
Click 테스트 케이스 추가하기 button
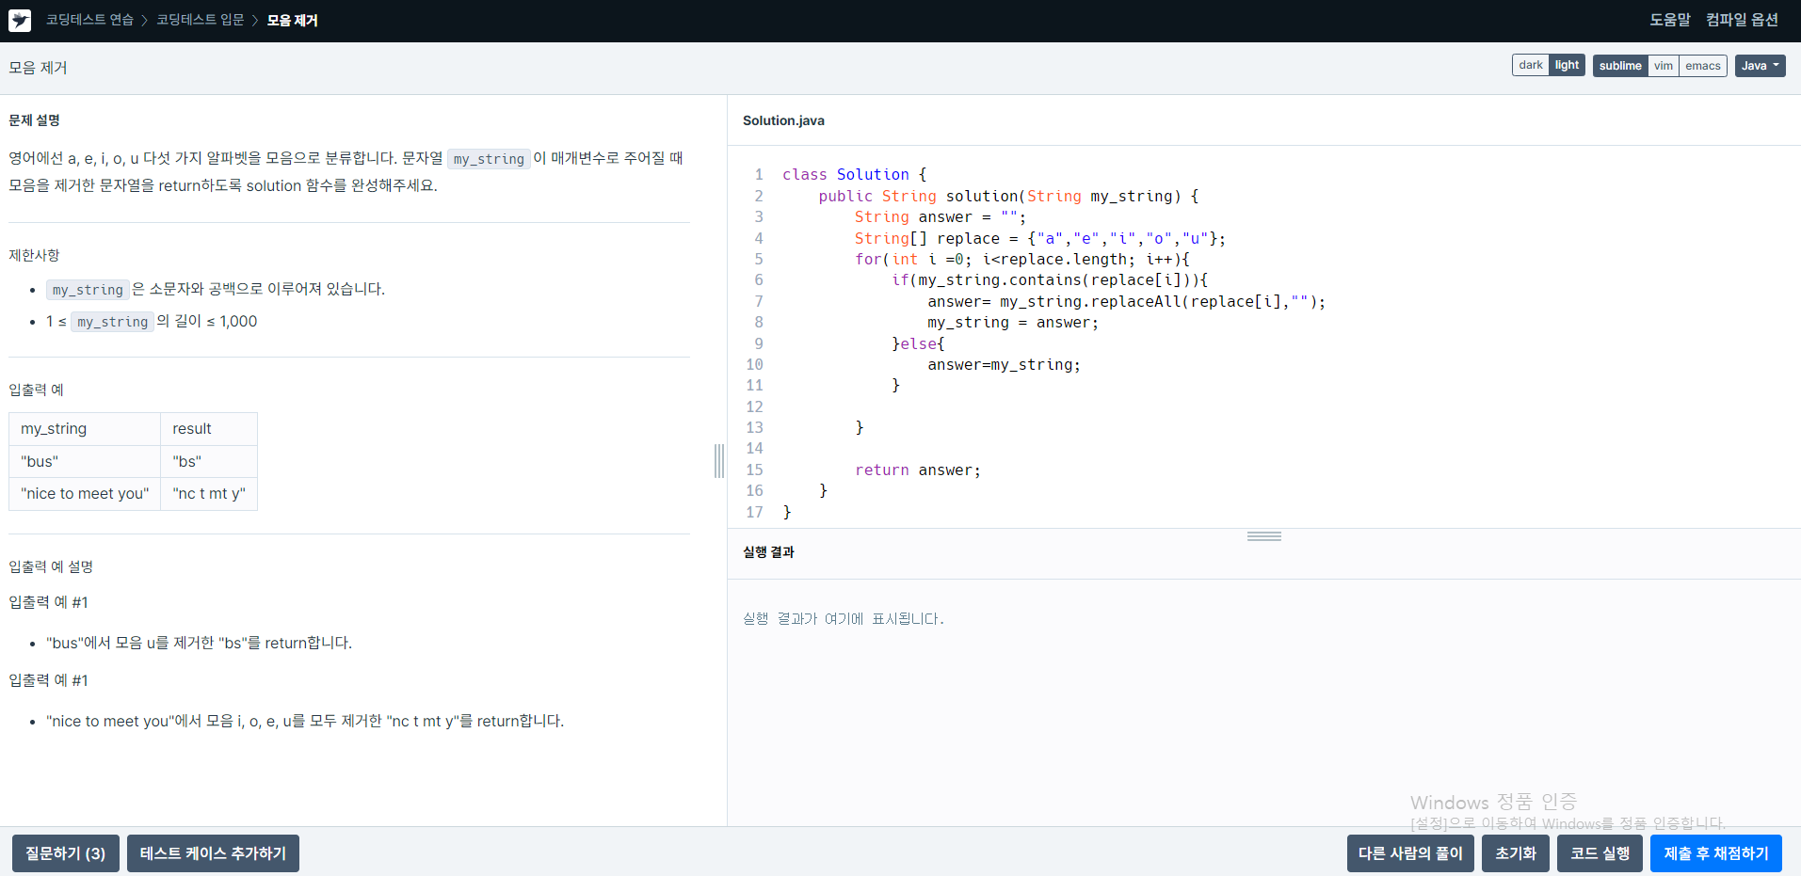pyautogui.click(x=213, y=852)
